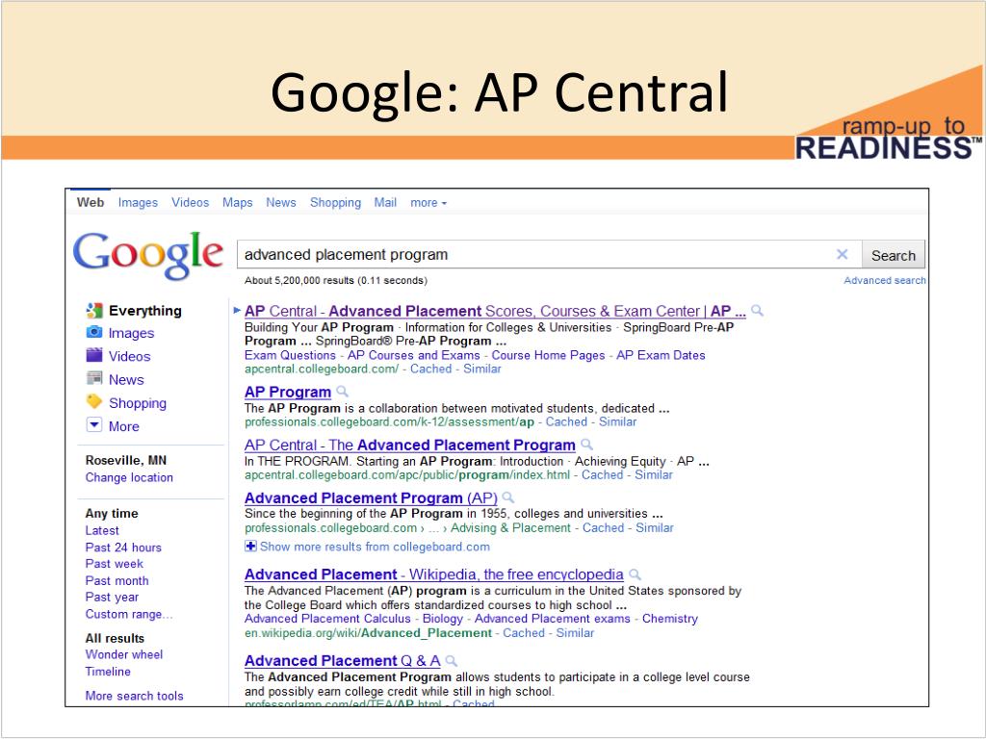Preview magnifier beside Wikipedia Advanced Placement result
986x739 pixels.
coord(636,574)
